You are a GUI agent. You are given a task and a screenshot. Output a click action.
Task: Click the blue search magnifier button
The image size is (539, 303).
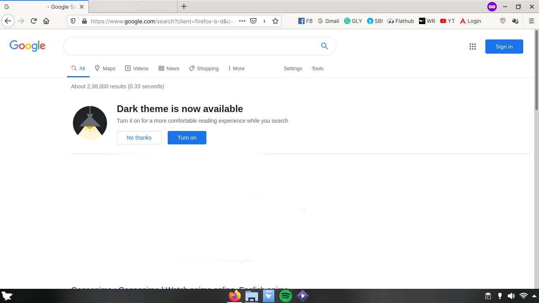tap(324, 46)
